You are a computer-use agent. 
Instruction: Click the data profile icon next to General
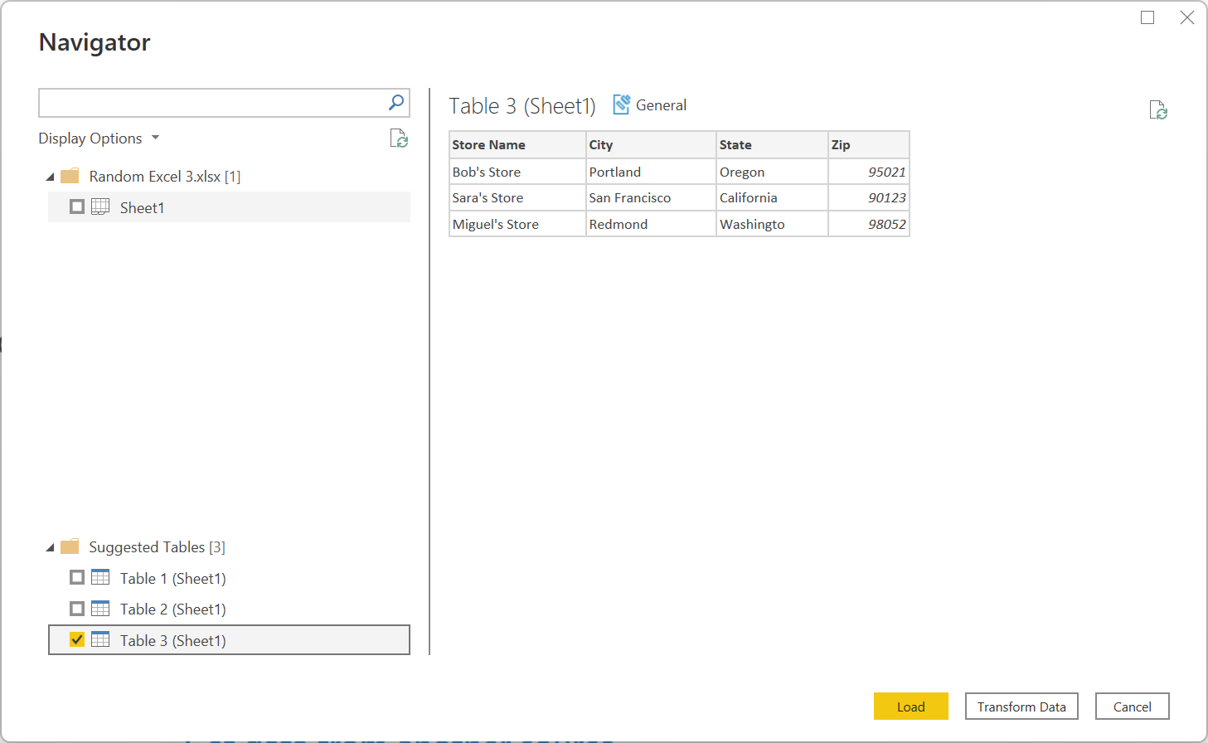pos(622,104)
